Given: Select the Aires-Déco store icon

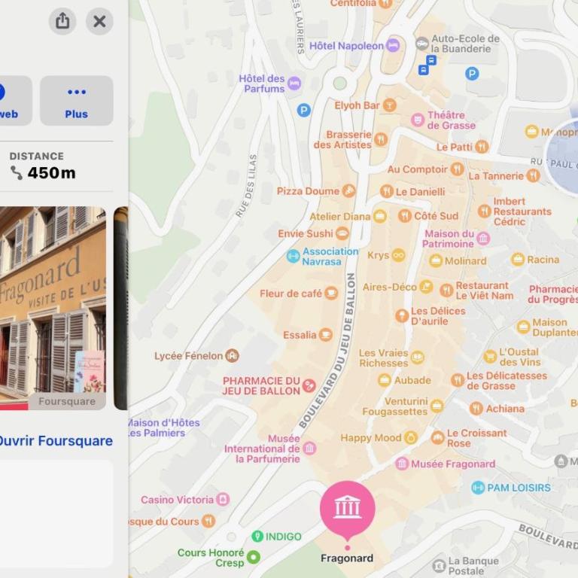Looking at the screenshot, I should click(x=426, y=287).
